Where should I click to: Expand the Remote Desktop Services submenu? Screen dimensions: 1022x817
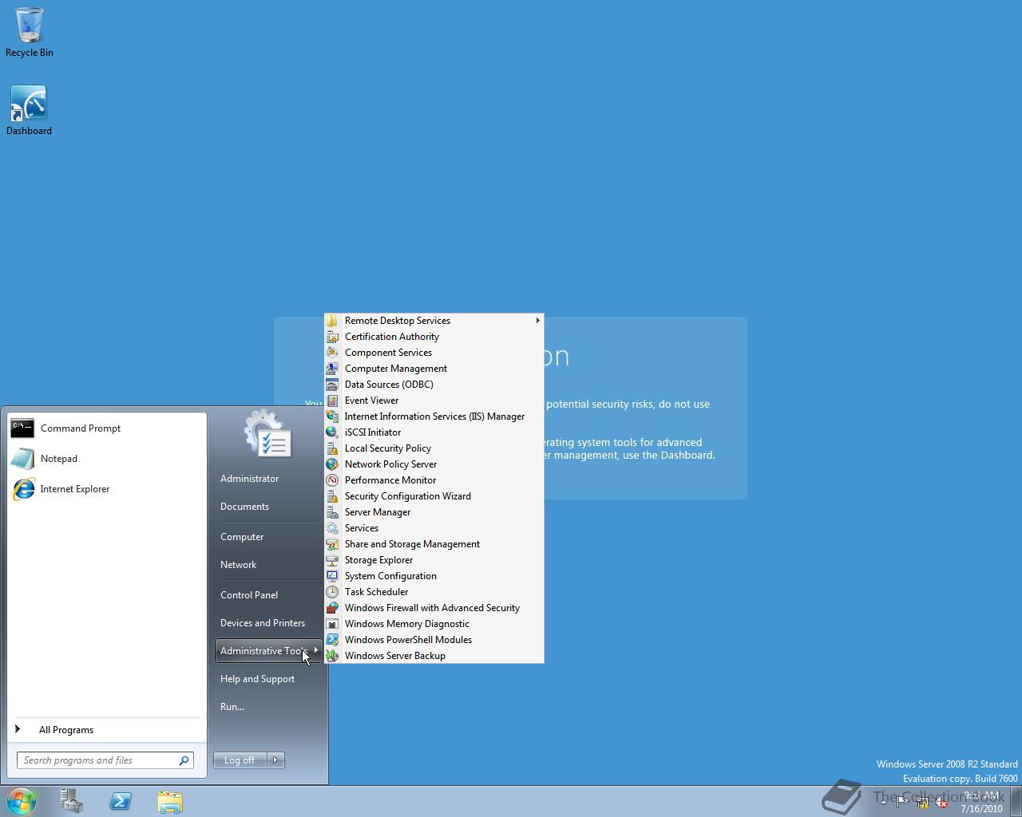434,321
